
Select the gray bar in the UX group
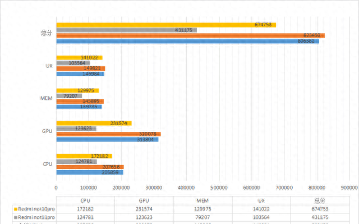(x=73, y=63)
